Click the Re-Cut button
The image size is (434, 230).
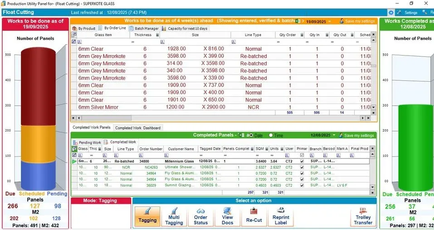coord(254,216)
